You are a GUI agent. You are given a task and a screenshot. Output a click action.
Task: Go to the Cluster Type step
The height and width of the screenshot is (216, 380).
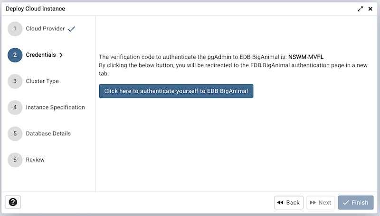tap(42, 81)
